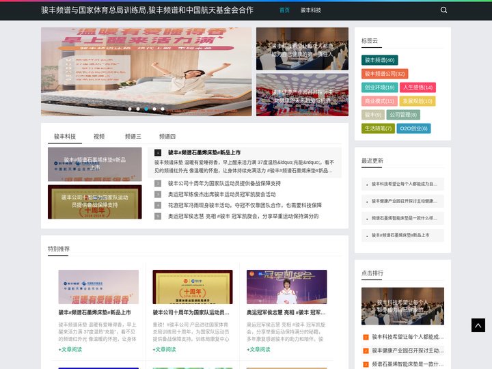Click the 创业环境(19) tag
Screen dimensions: 492x369
[380, 87]
